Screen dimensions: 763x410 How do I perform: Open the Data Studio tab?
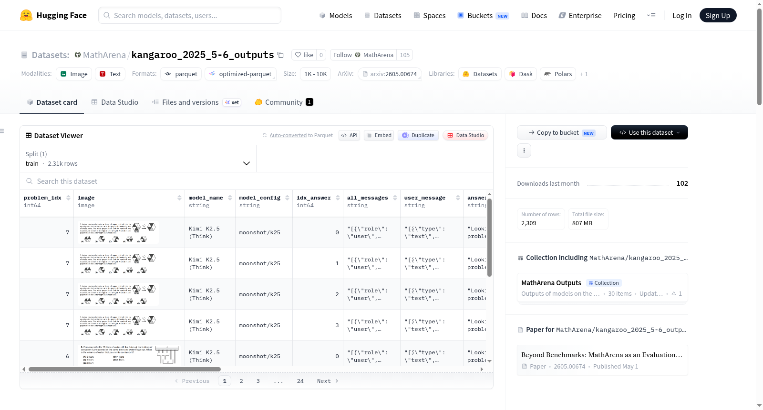(115, 102)
